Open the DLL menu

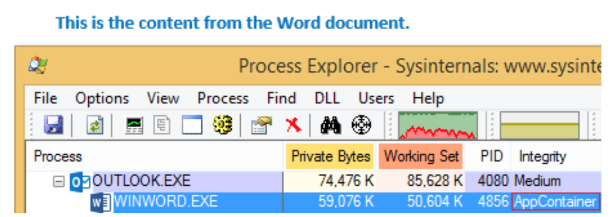pos(327,98)
